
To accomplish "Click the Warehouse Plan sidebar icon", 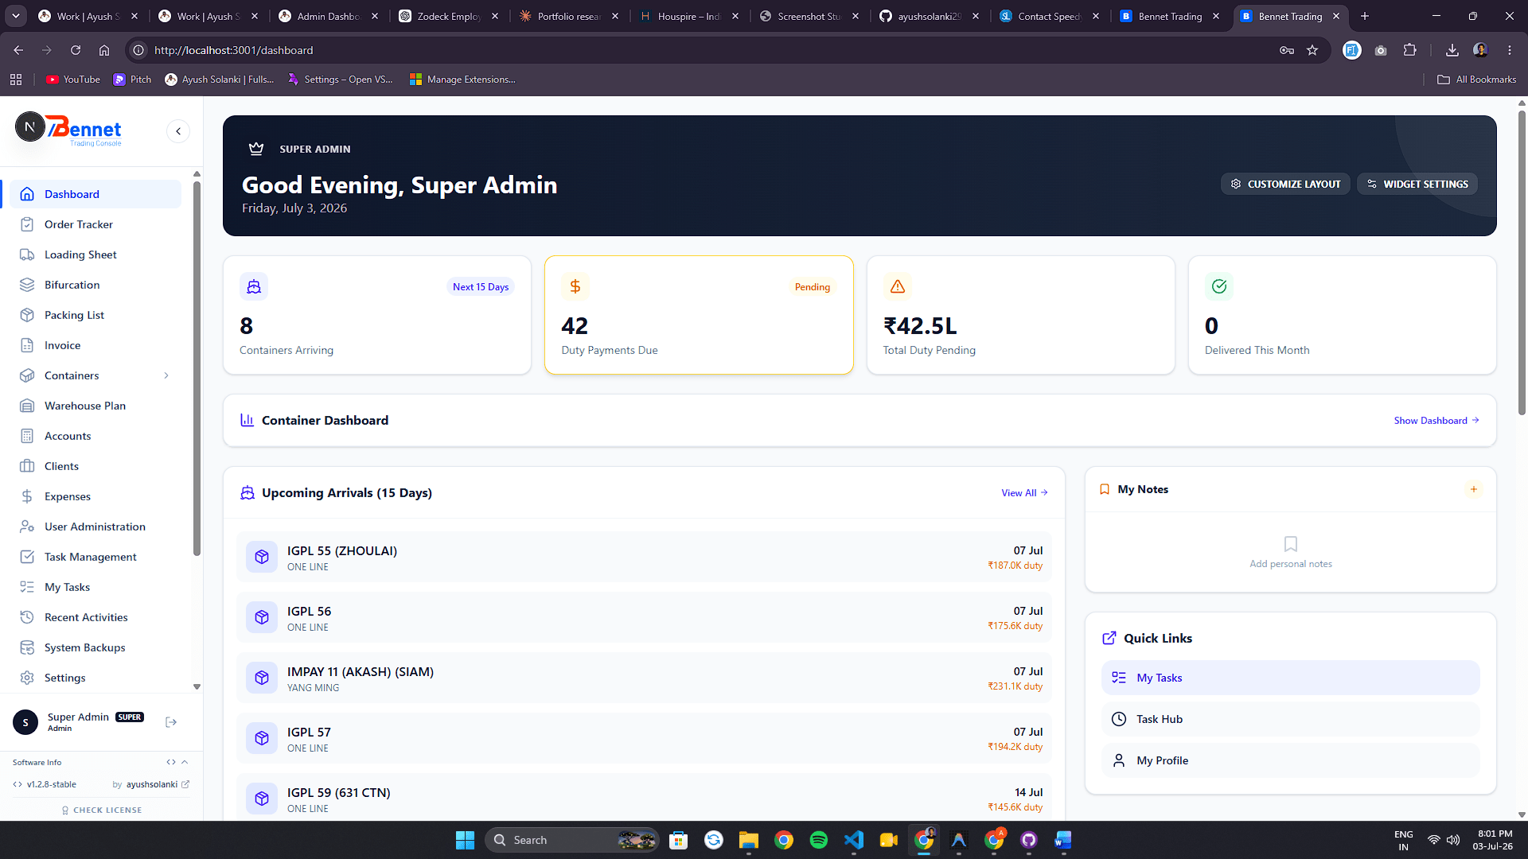I will (x=27, y=406).
